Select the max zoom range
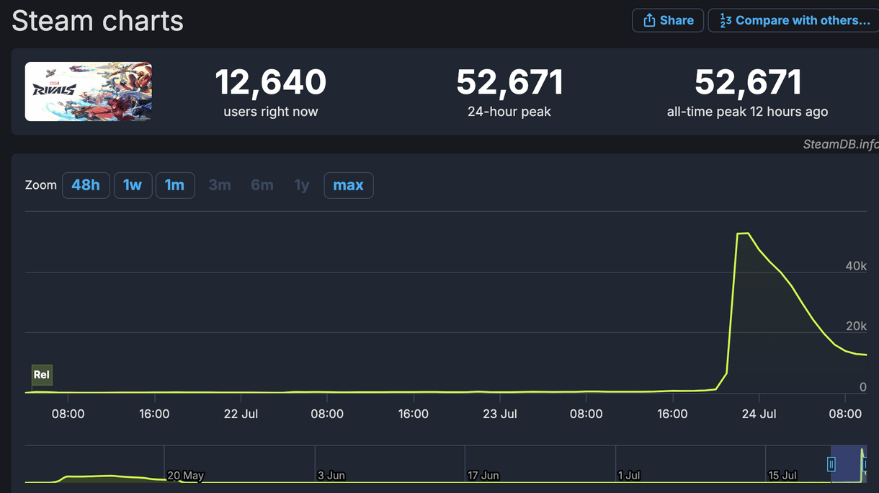 click(349, 185)
